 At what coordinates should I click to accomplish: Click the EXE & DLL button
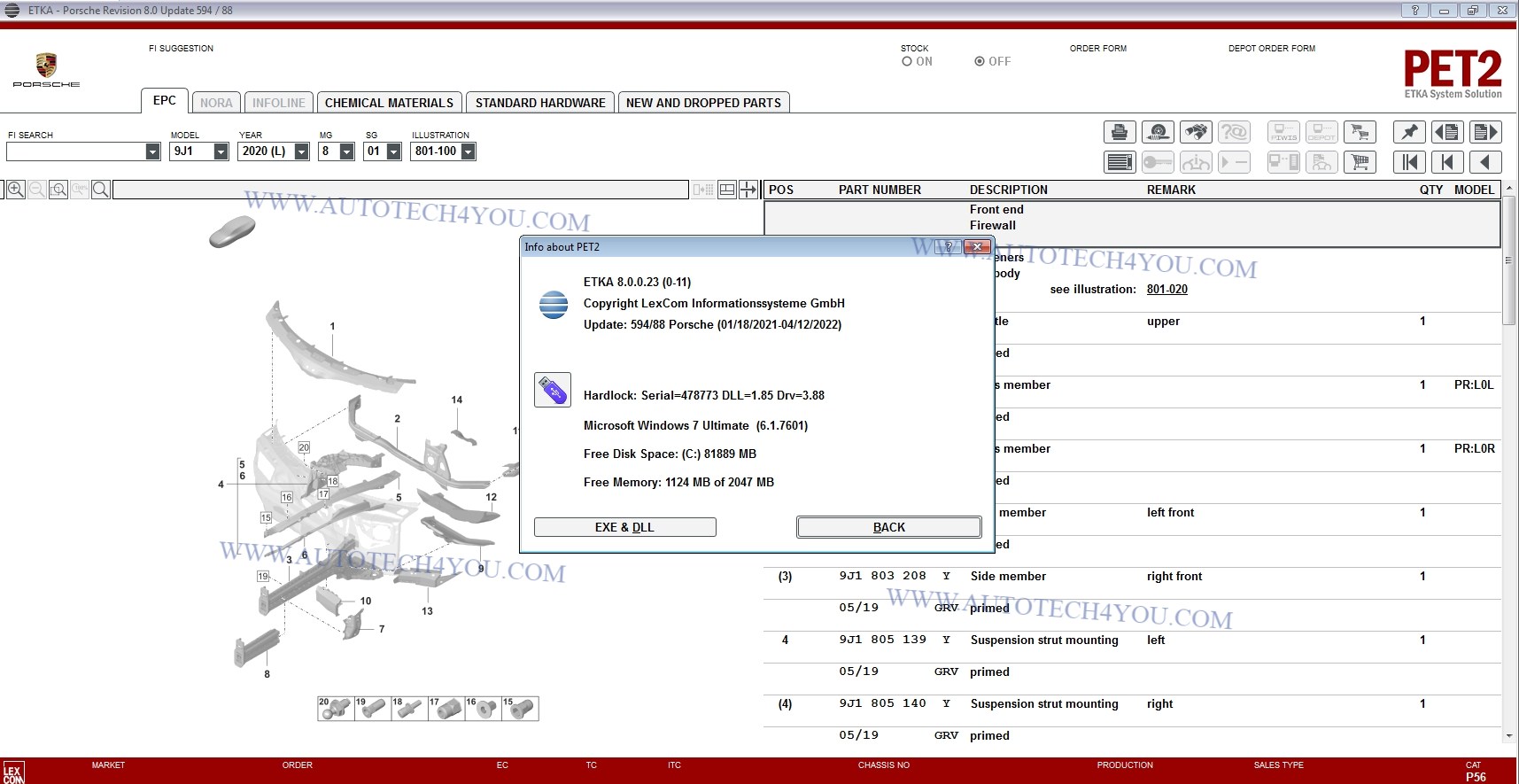click(624, 527)
